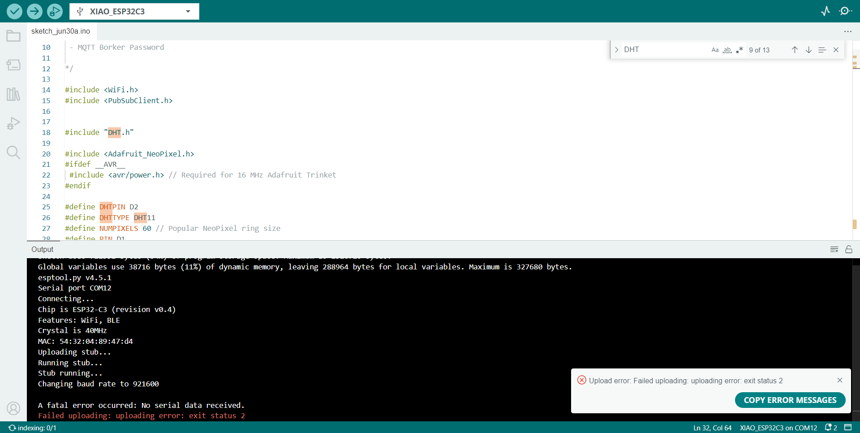Viewport: 860px width, 433px height.
Task: Open the Debug sidebar panel
Action: tap(13, 123)
